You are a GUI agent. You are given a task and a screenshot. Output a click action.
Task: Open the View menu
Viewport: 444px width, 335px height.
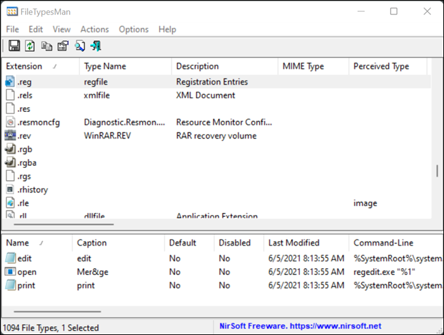coord(61,29)
